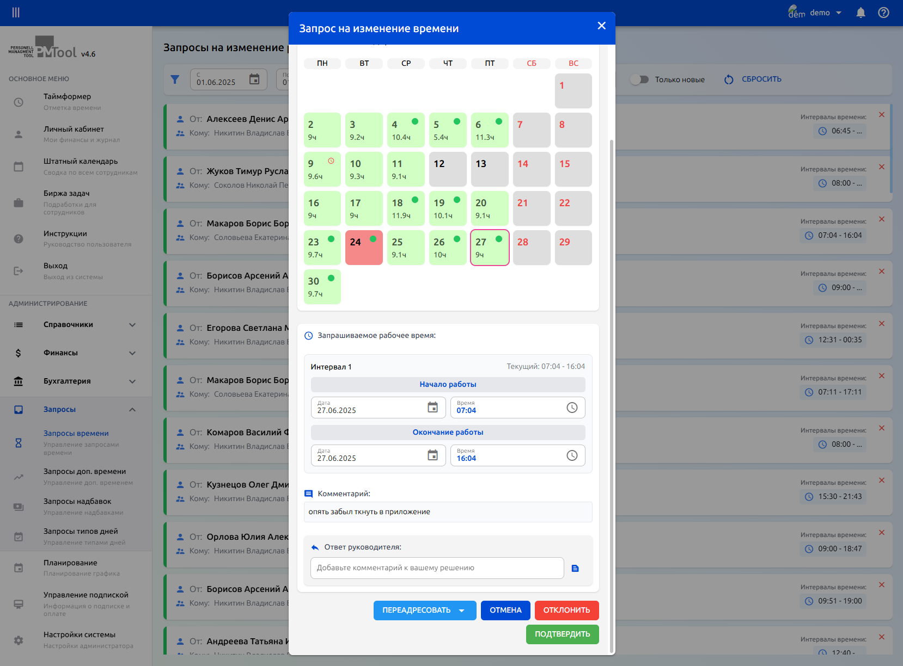The height and width of the screenshot is (666, 903).
Task: Click the filter funnel icon
Action: 175,79
